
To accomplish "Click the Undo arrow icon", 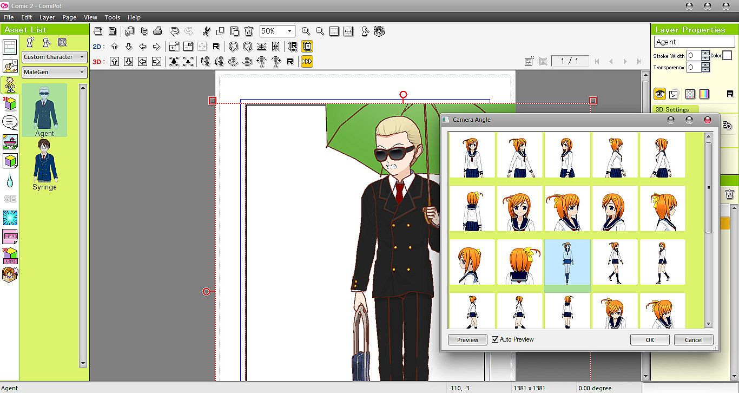I will click(x=175, y=31).
